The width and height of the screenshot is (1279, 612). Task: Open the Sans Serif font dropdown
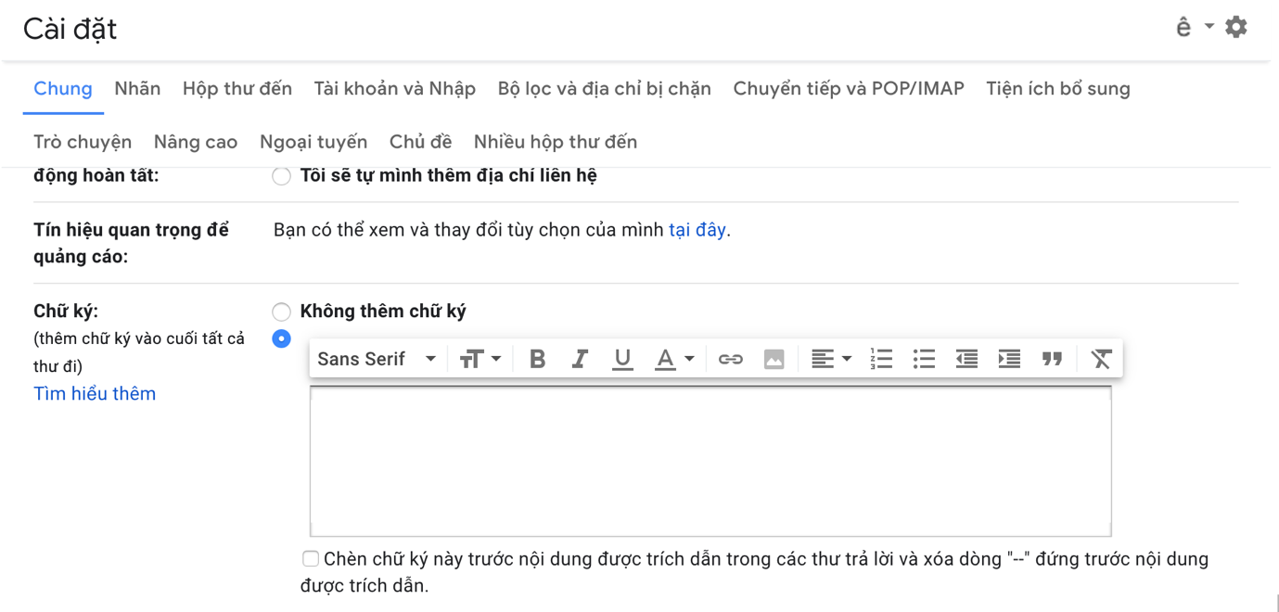click(377, 359)
